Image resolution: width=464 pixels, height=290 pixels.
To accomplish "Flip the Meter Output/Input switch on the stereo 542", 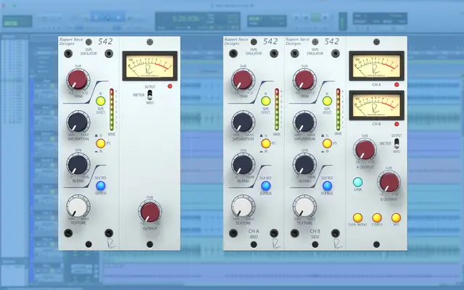I will click(x=397, y=144).
